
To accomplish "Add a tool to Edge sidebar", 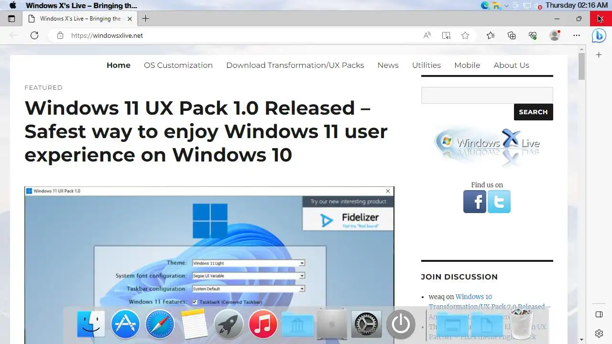I will coord(599,55).
